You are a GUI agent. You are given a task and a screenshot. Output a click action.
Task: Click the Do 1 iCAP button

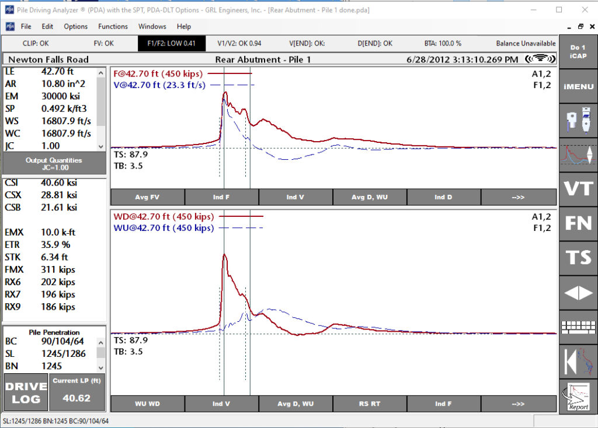[578, 52]
